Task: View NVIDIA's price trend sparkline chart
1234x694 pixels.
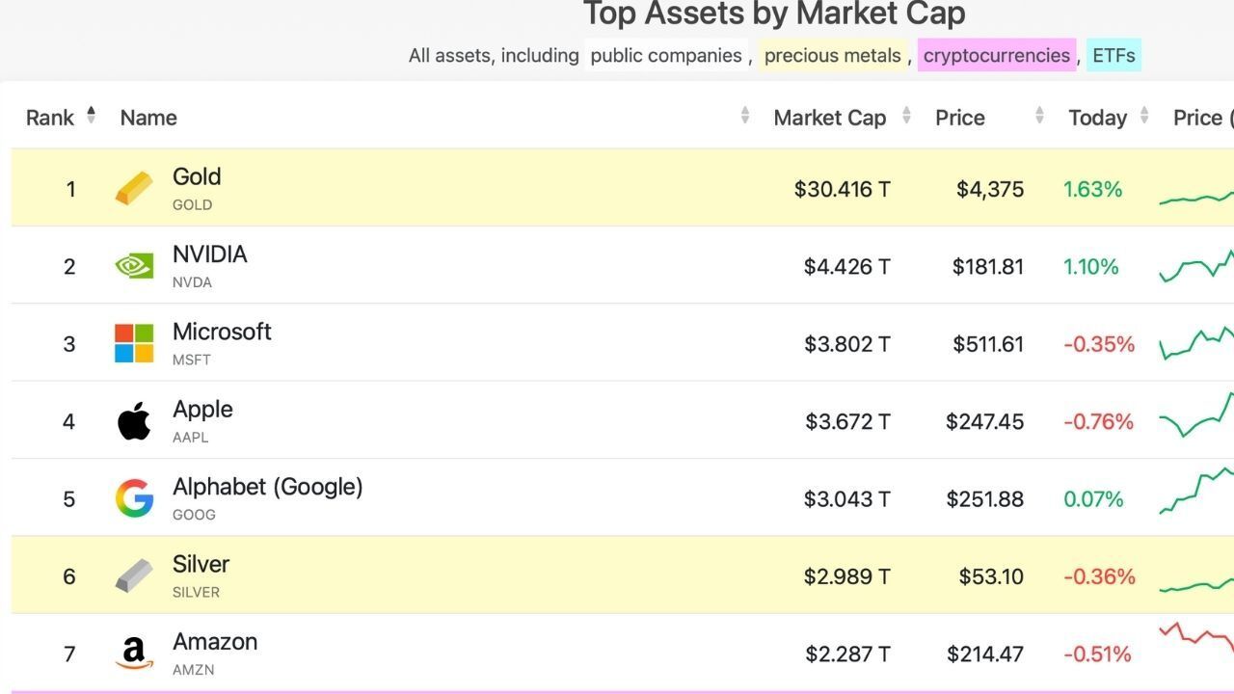Action: (1195, 265)
